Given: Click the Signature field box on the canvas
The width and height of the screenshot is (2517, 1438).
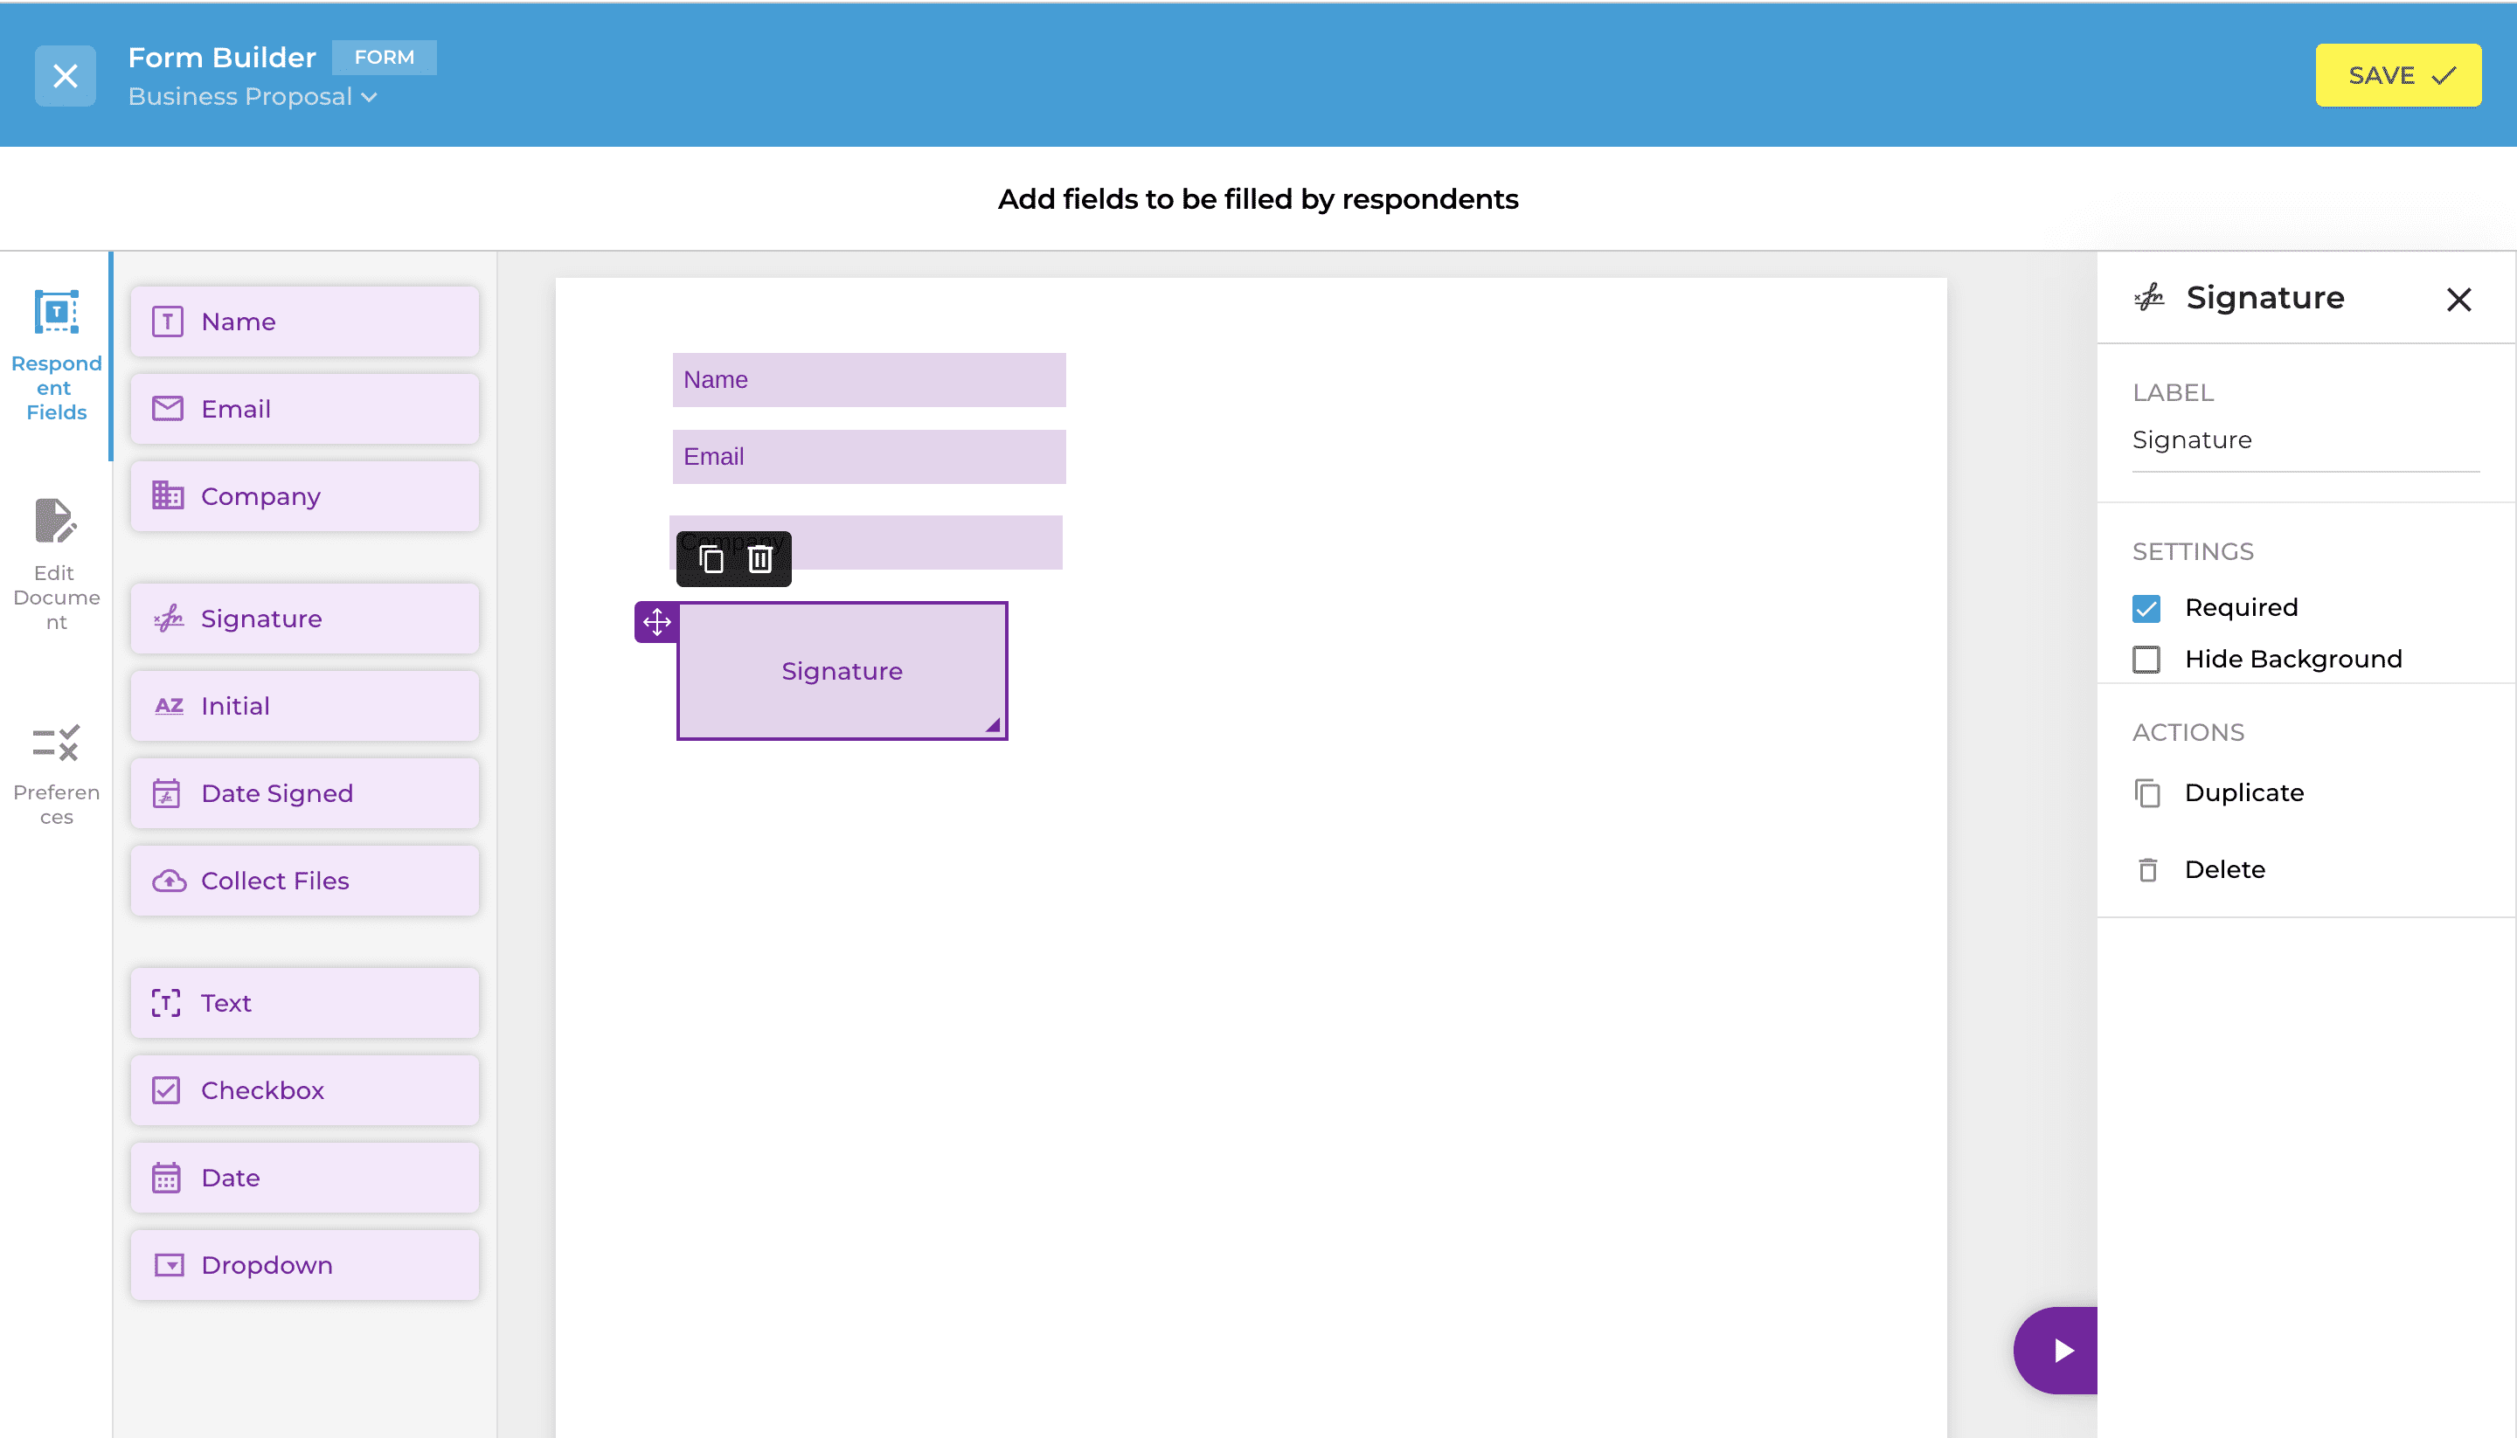Looking at the screenshot, I should (x=842, y=671).
